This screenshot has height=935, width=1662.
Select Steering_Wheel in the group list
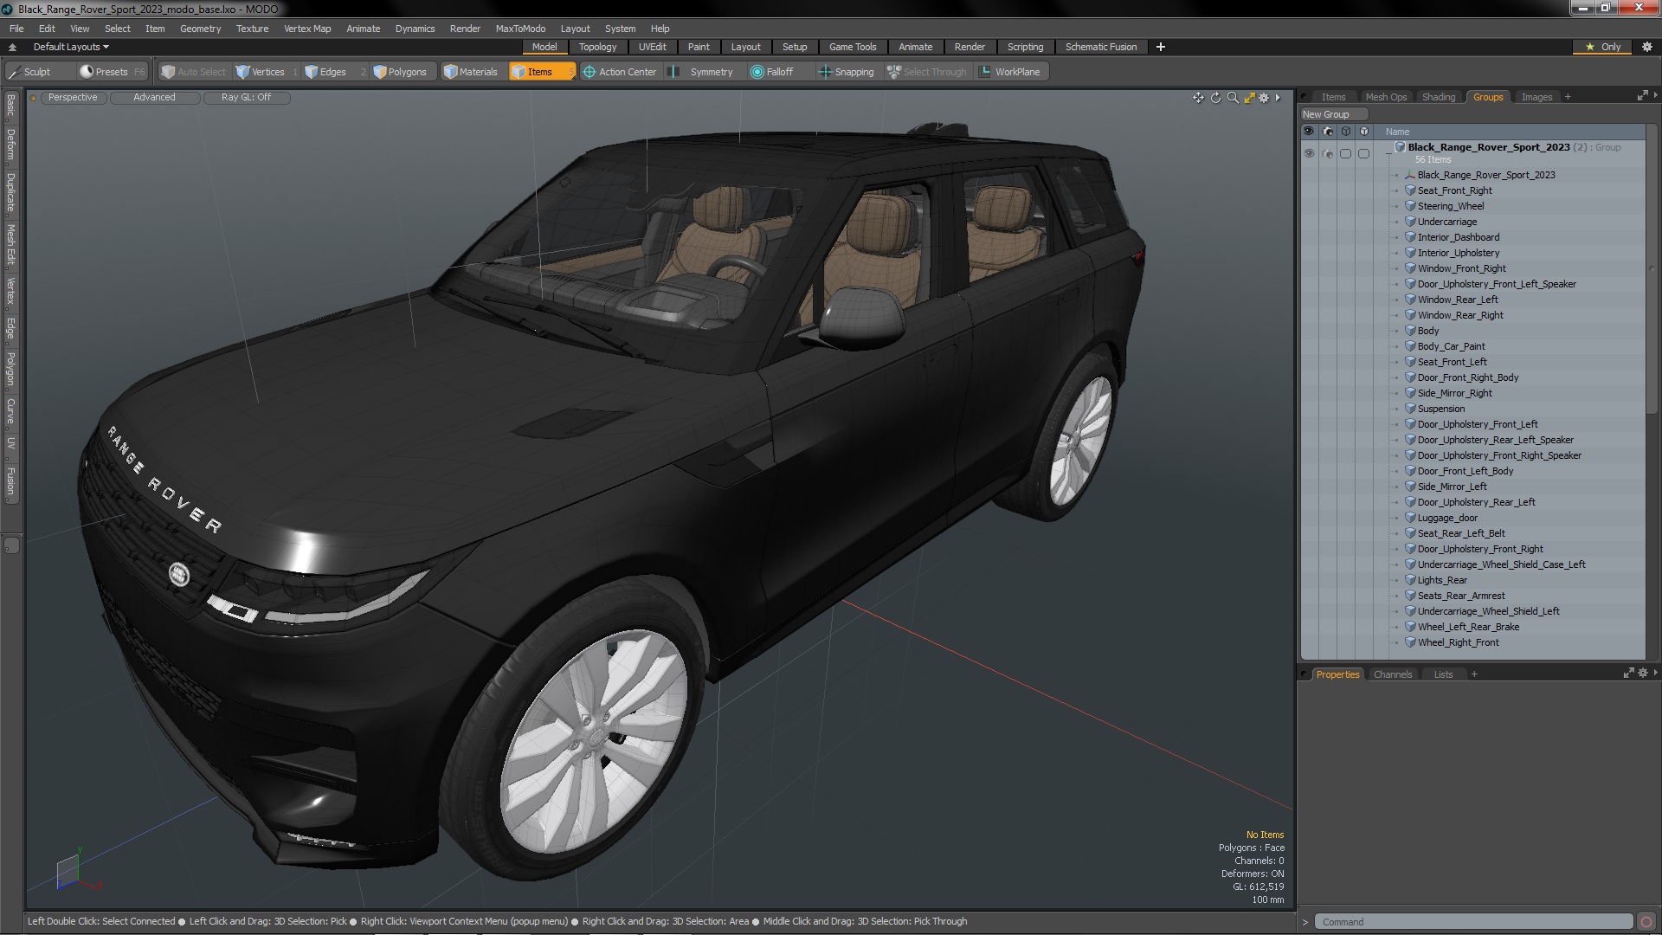1450,206
